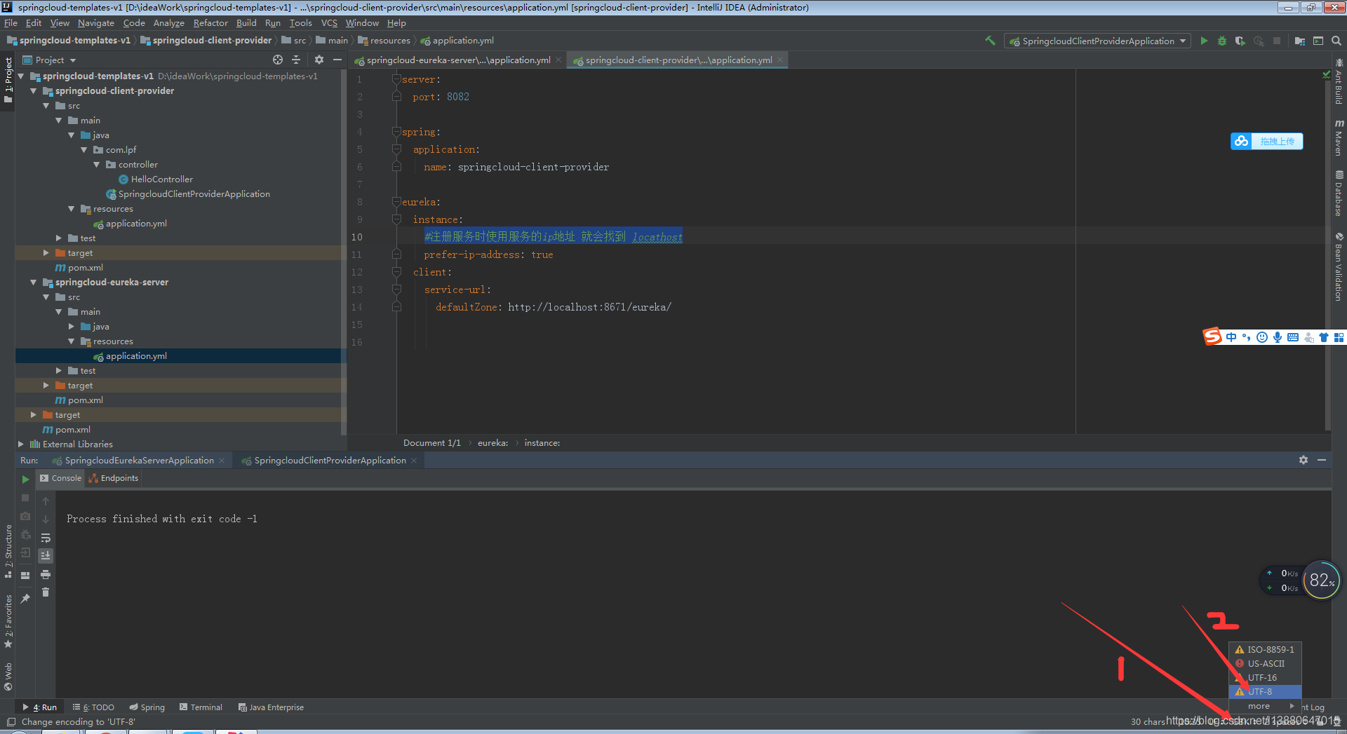
Task: Open the run configuration dropdown
Action: click(x=1098, y=41)
